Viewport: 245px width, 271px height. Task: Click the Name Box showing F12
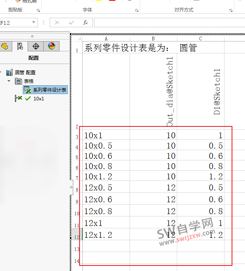pos(15,23)
